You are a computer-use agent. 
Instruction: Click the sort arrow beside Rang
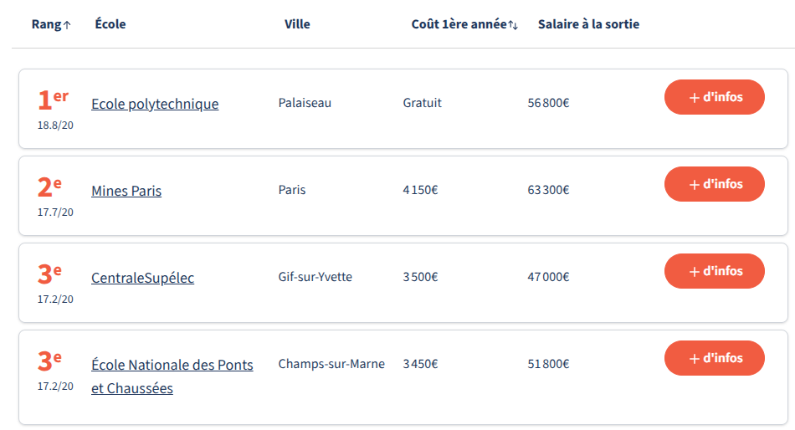coord(67,25)
